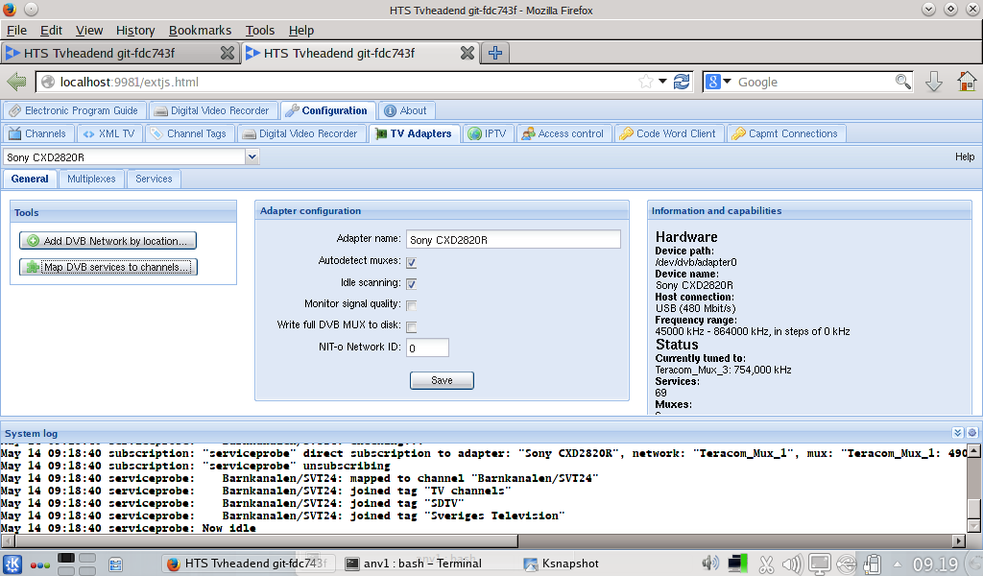Open the Firefox downloads arrow

point(933,82)
